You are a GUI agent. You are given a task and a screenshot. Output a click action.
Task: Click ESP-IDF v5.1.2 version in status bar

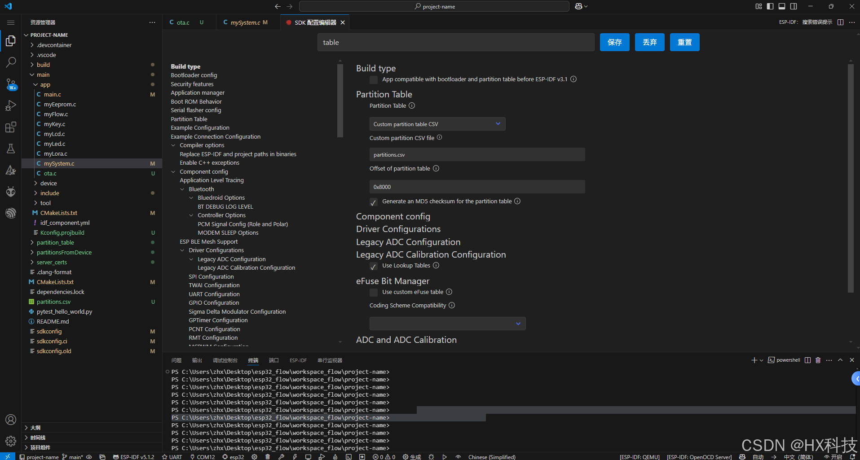(x=133, y=457)
